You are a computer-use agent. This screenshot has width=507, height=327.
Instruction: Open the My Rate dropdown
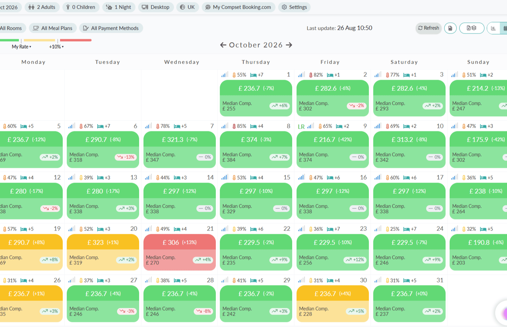click(x=22, y=47)
